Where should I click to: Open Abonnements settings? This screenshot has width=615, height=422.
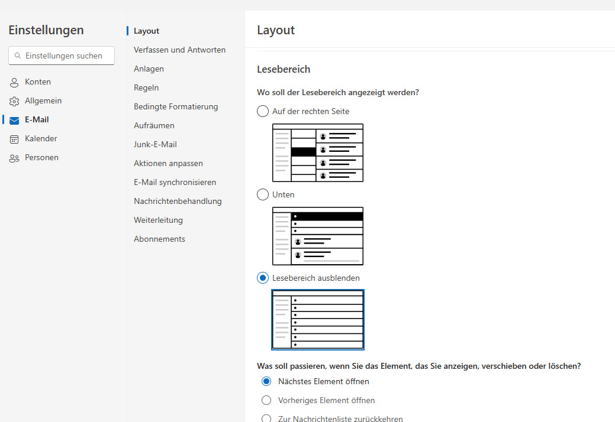point(159,239)
